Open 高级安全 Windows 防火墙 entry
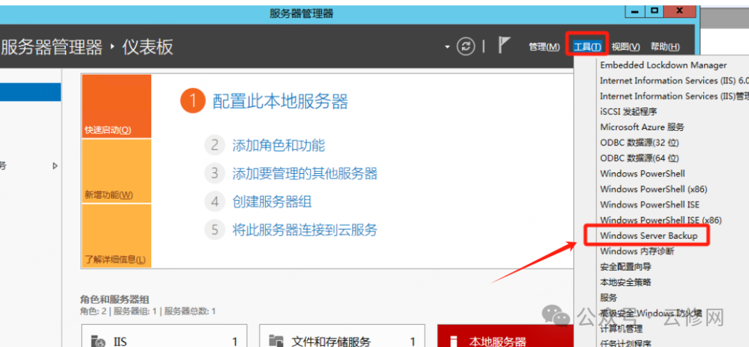Image resolution: width=749 pixels, height=347 pixels. coord(651,313)
